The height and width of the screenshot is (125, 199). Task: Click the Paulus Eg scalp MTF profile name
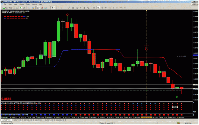(106, 123)
